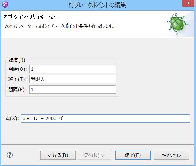The width and height of the screenshot is (196, 166).
Task: Go back with the 戻る(B) button
Action: [58, 155]
